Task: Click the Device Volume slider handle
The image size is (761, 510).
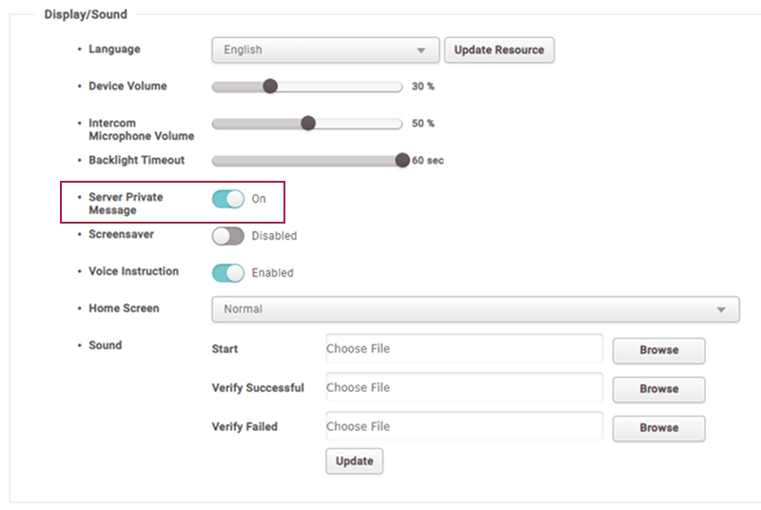Action: coord(270,87)
